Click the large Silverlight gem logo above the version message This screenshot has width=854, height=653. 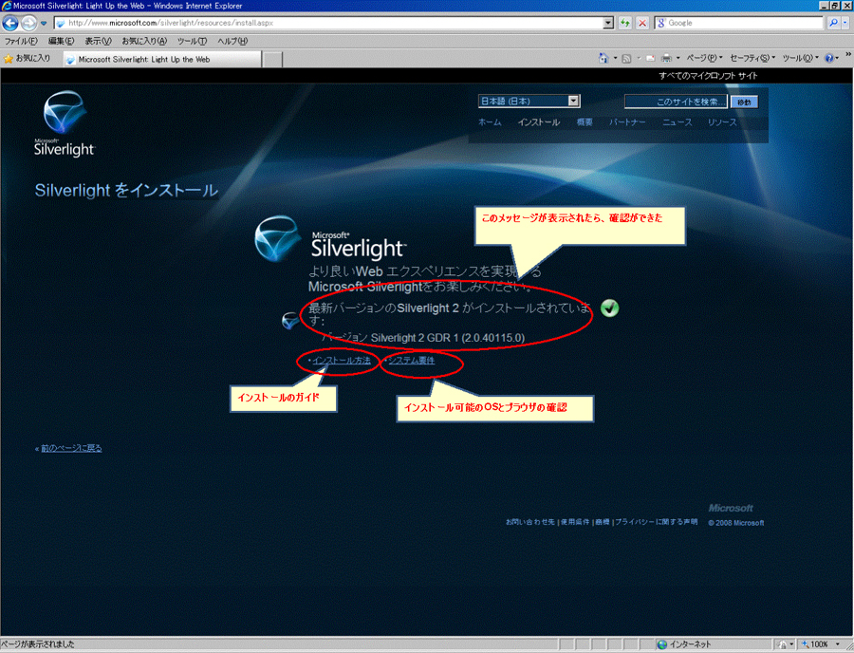point(277,238)
